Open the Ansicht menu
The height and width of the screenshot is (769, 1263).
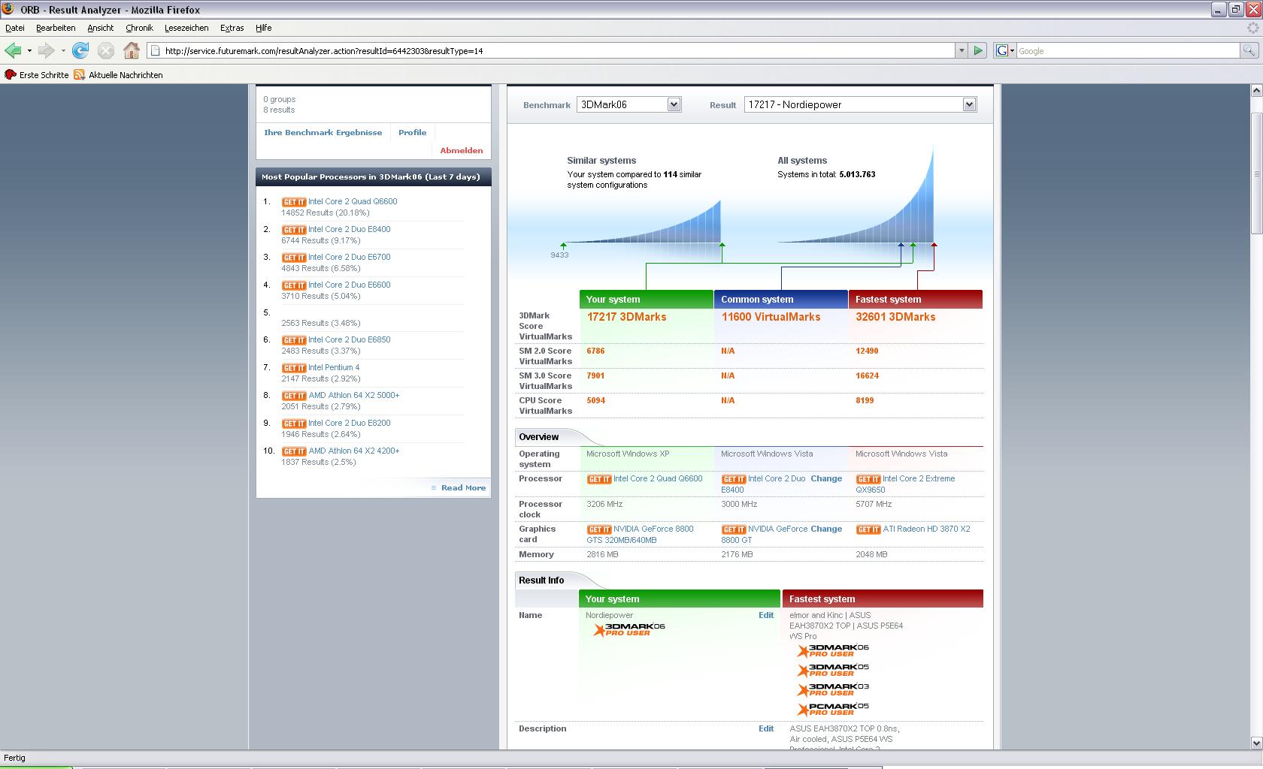[100, 28]
